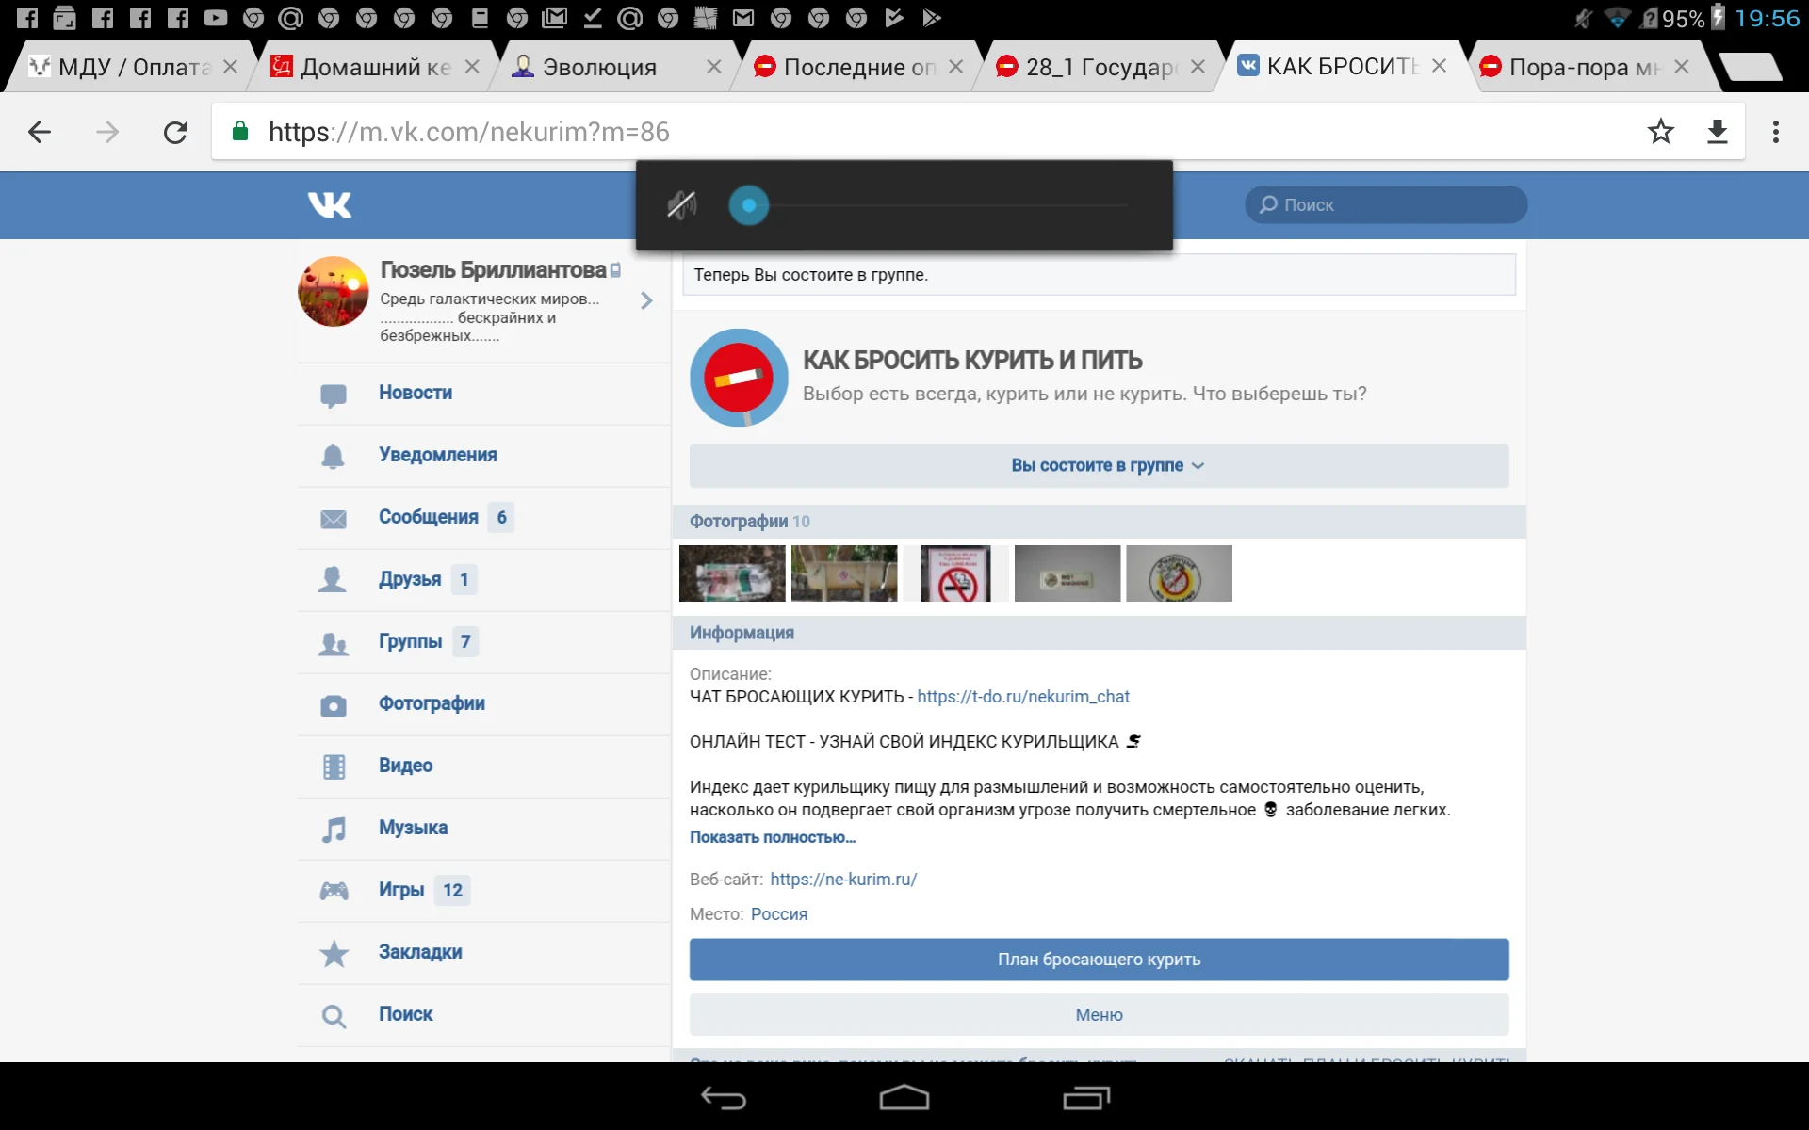Bookmark page with star icon

[x=1660, y=132]
